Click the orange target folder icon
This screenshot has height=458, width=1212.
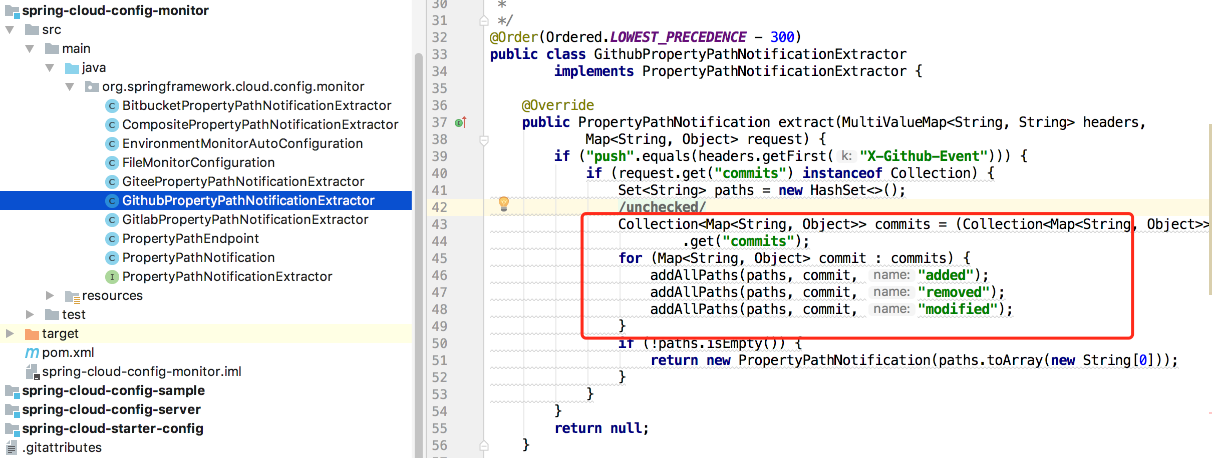pyautogui.click(x=32, y=333)
